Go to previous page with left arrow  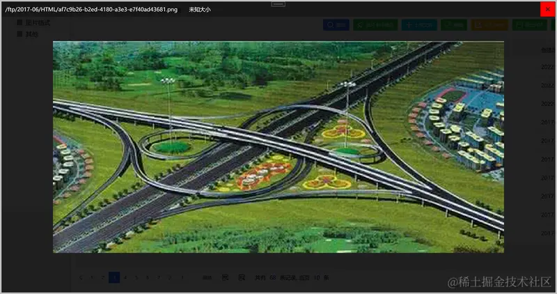[x=81, y=278]
